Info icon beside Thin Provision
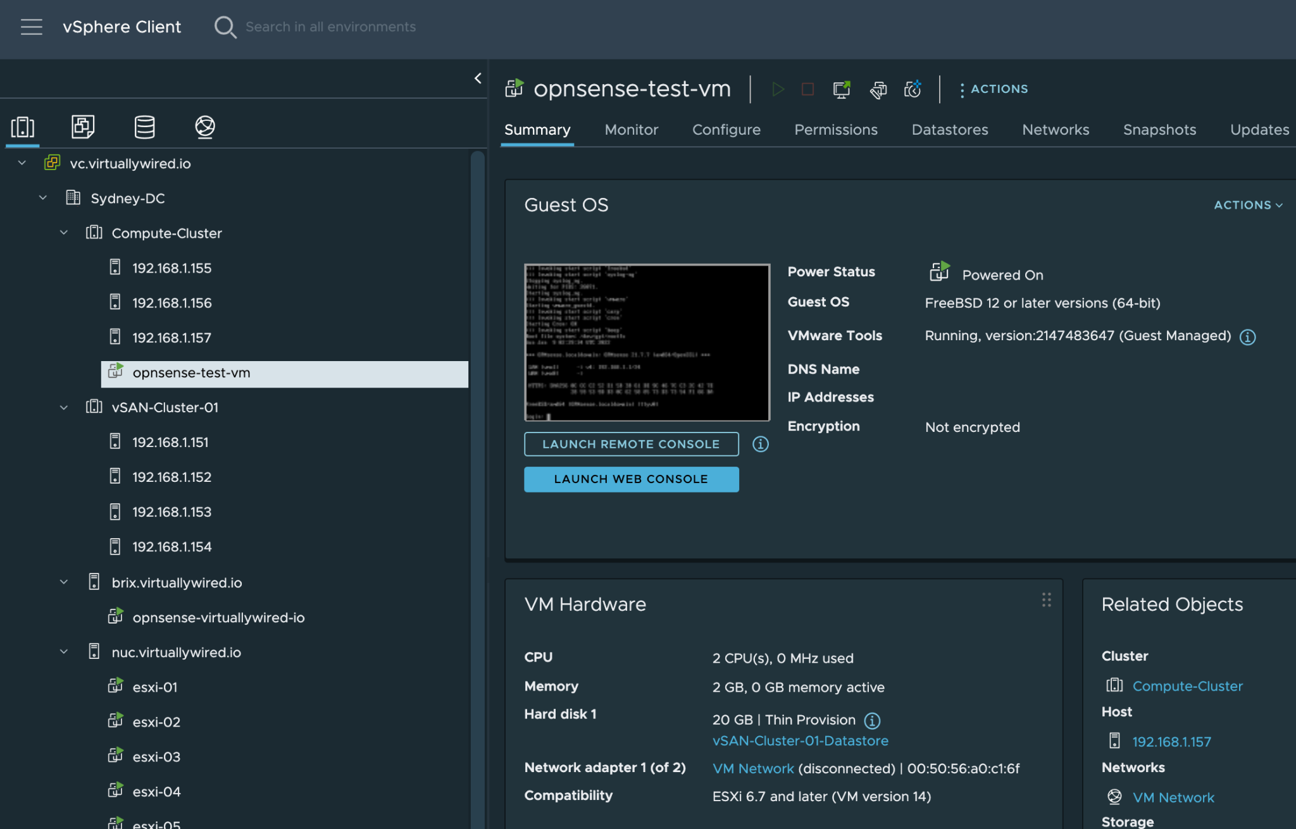 click(x=872, y=720)
